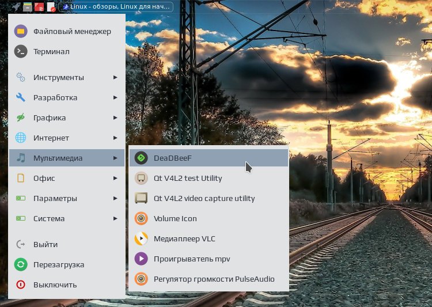Click the switch icon beside Система
The width and height of the screenshot is (432, 307).
[21, 218]
